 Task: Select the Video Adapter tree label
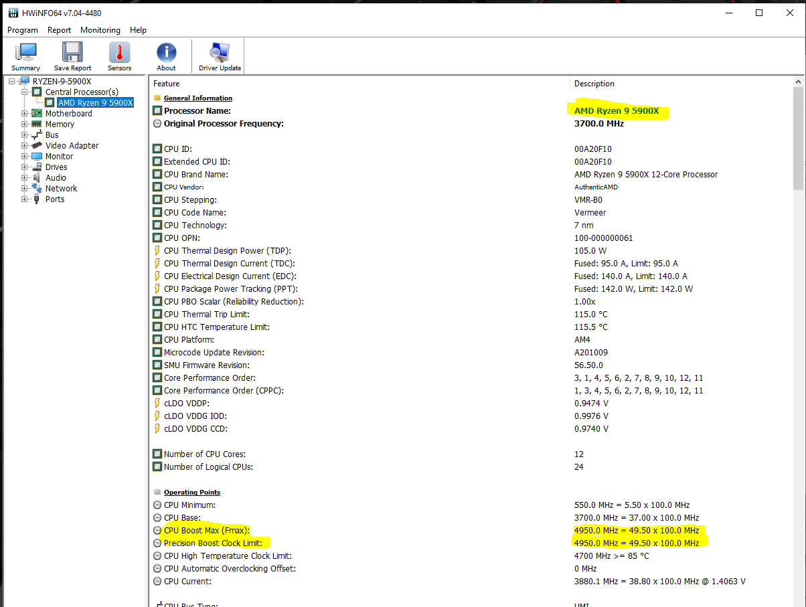[72, 145]
